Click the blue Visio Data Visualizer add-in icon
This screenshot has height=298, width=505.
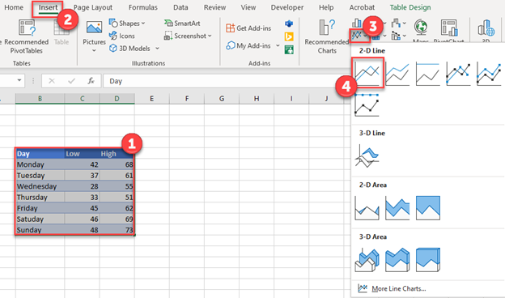click(x=289, y=23)
